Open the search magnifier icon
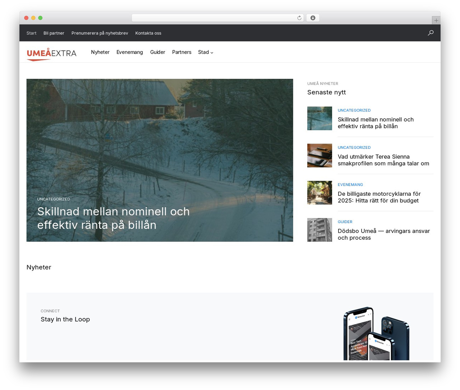The height and width of the screenshot is (390, 460). pyautogui.click(x=431, y=33)
